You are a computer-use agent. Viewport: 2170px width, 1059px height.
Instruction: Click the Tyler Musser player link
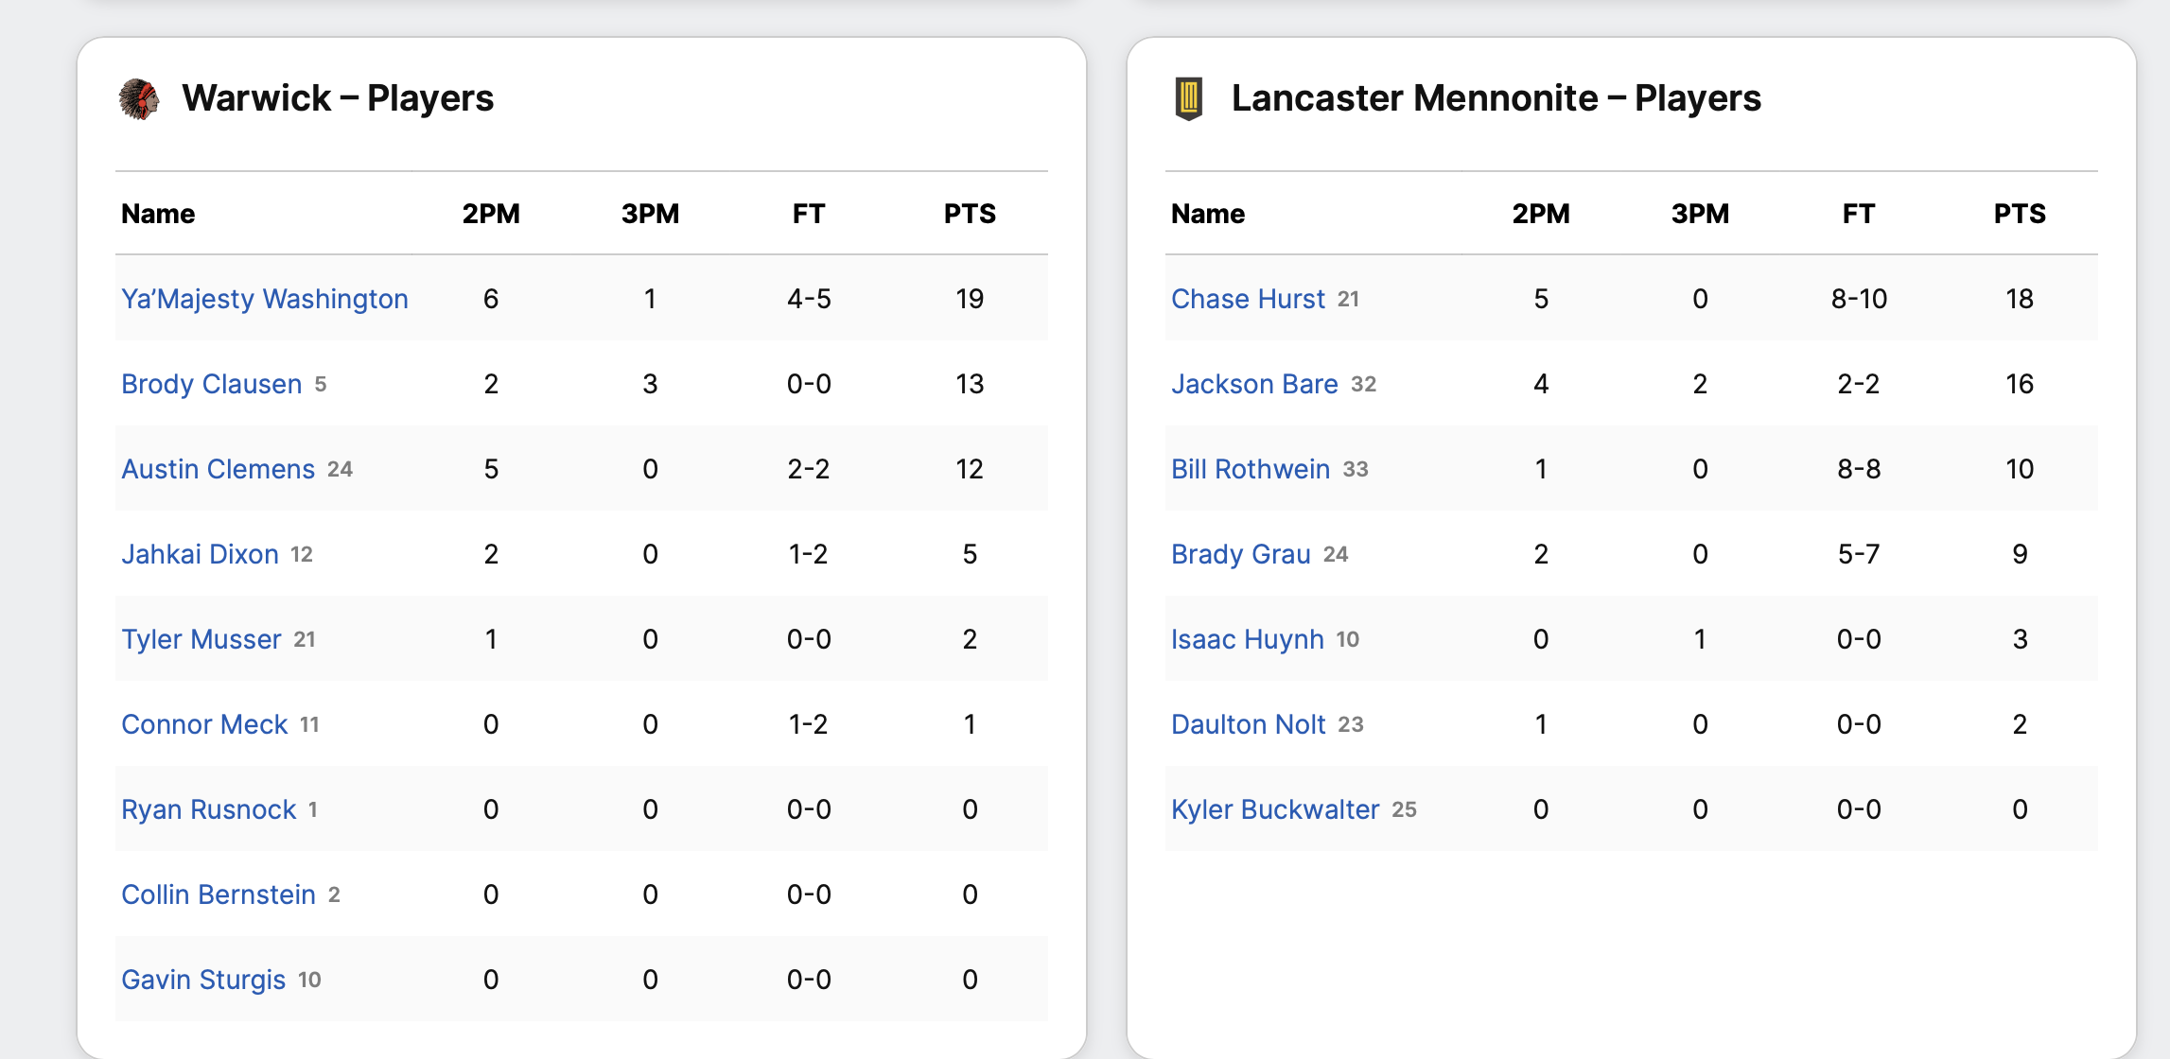click(201, 639)
